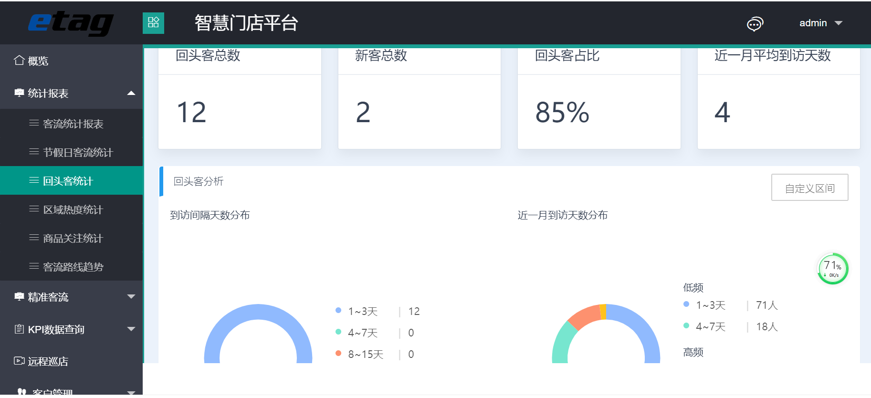The image size is (871, 398).
Task: Open 客流路线趋势 submenu item
Action: point(72,267)
